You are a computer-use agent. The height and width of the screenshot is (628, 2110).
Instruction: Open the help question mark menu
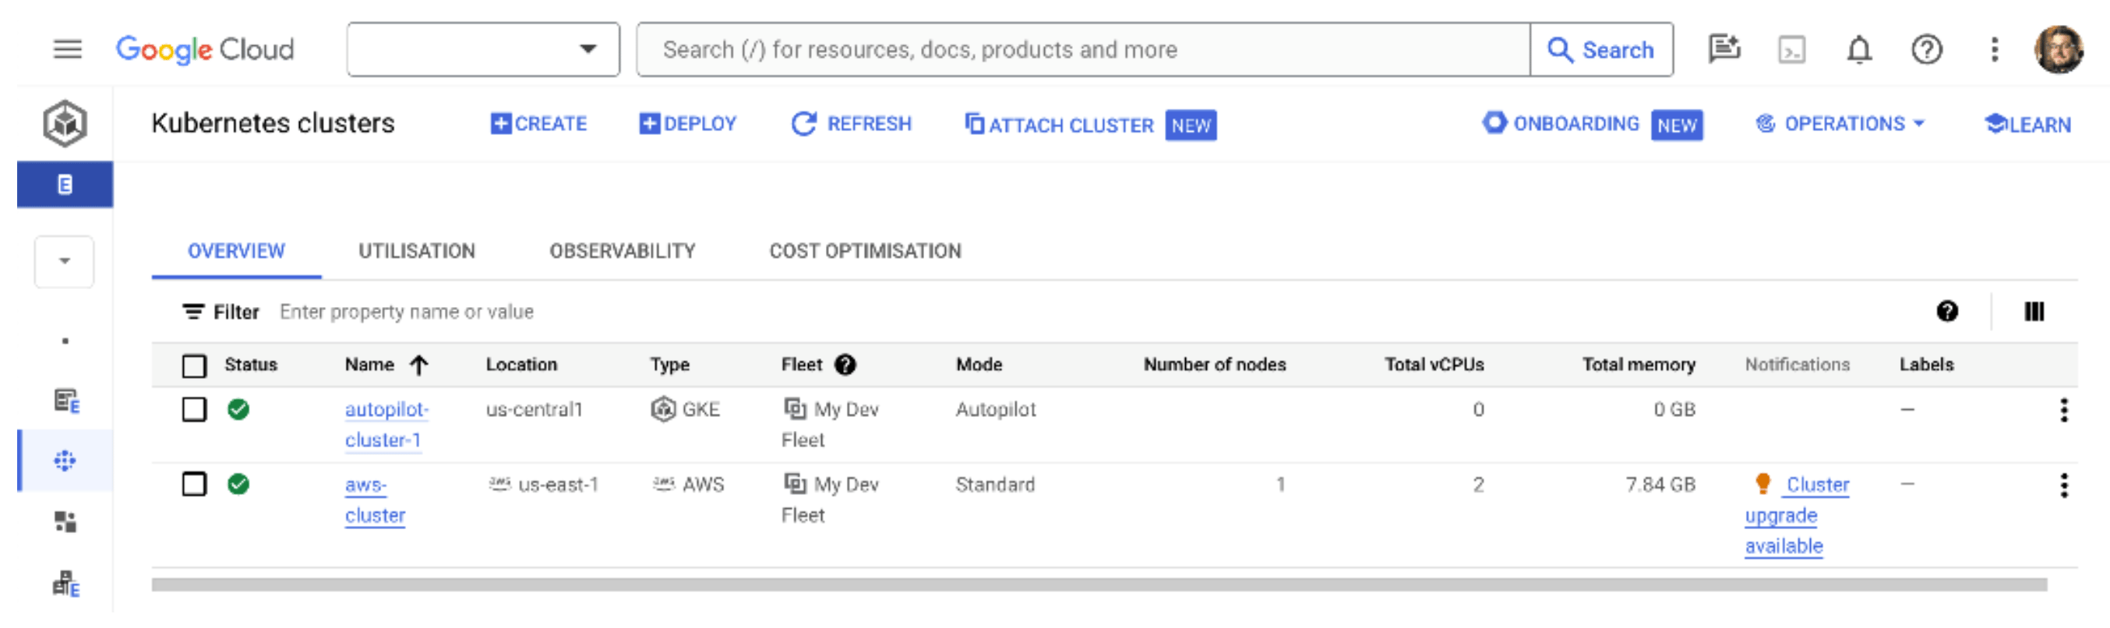pyautogui.click(x=1927, y=50)
